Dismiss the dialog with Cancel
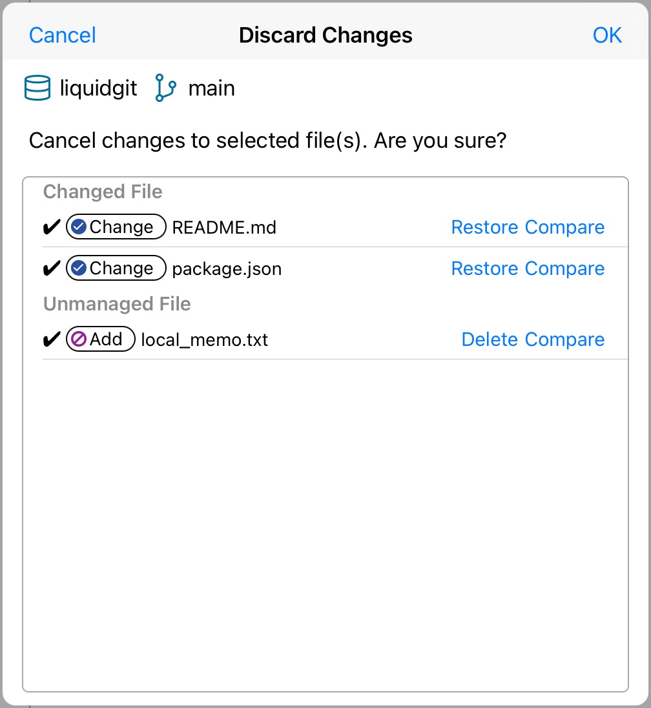 click(62, 35)
